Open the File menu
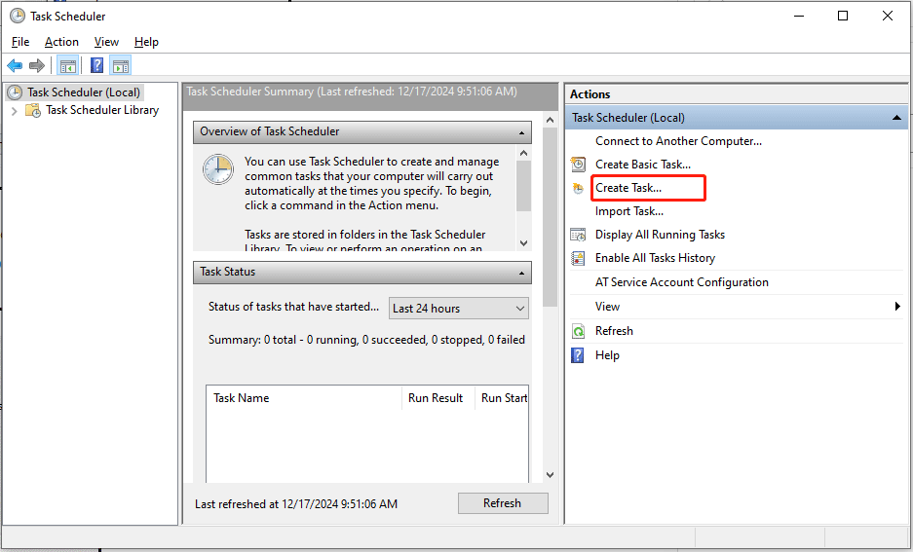Viewport: 913px width, 552px height. pyautogui.click(x=20, y=42)
